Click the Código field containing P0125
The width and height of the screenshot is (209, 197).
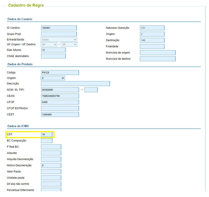click(x=60, y=73)
